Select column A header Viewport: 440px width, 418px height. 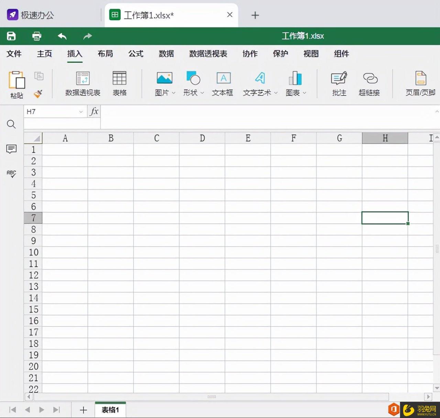tap(65, 138)
